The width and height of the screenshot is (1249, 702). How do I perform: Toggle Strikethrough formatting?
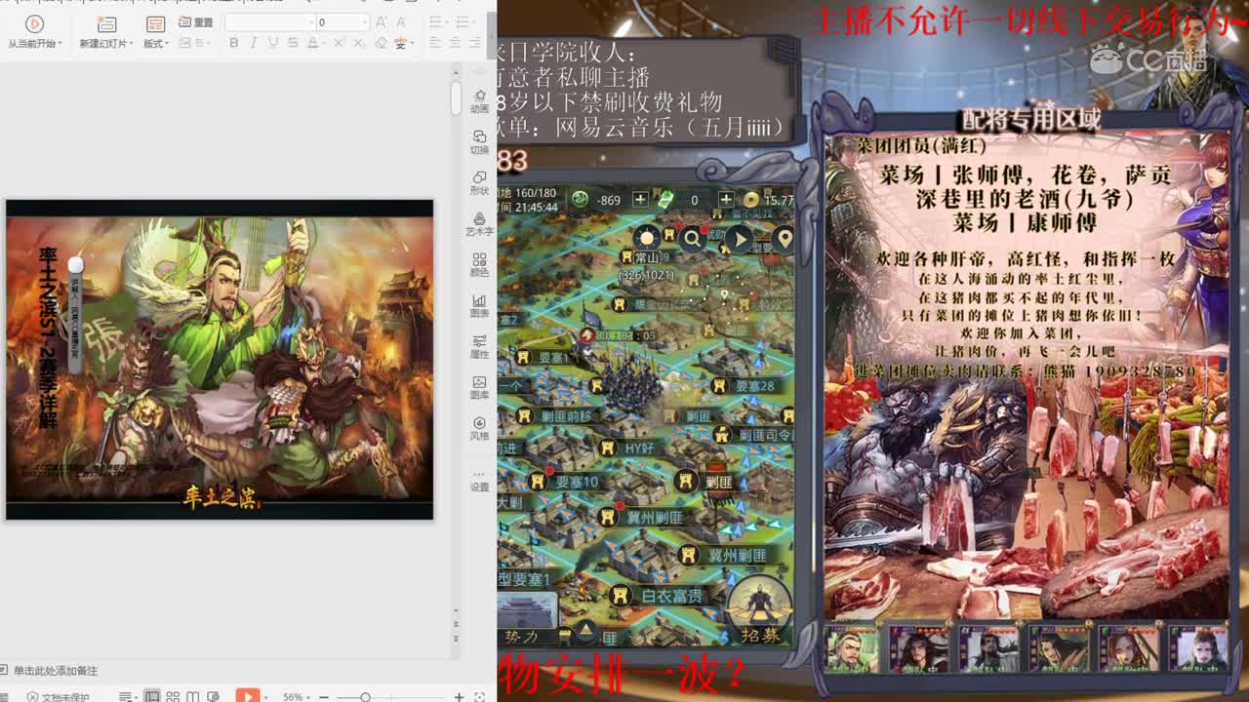(294, 43)
